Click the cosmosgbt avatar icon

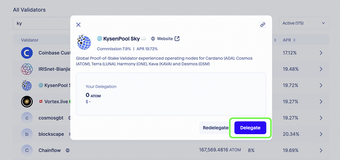27,118
